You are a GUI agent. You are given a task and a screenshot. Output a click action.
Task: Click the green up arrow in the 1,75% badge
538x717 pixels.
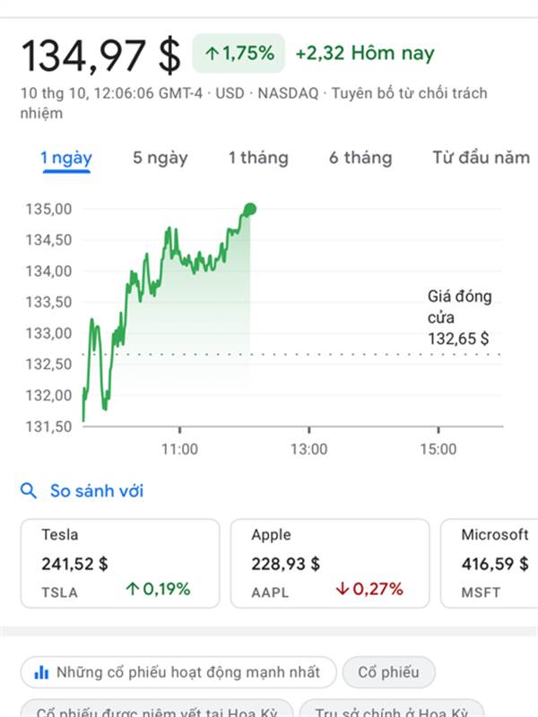(x=212, y=54)
